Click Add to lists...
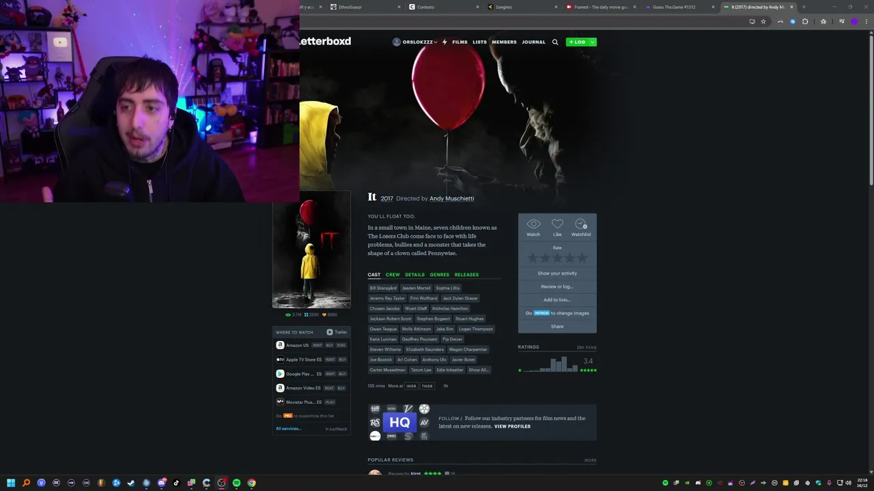Viewport: 874px width, 491px height. coord(557,300)
